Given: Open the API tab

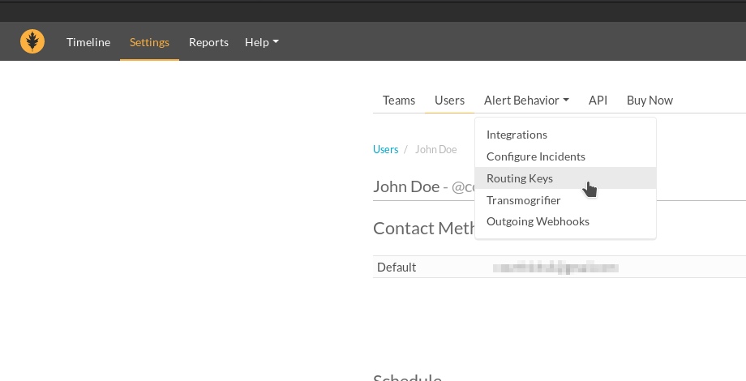Looking at the screenshot, I should [598, 101].
